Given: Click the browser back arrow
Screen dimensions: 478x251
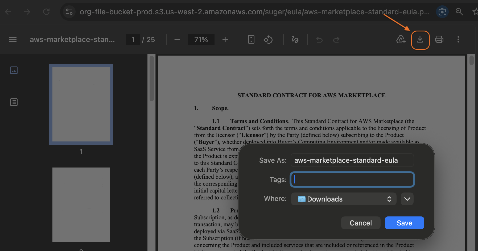Looking at the screenshot, I should tap(8, 12).
